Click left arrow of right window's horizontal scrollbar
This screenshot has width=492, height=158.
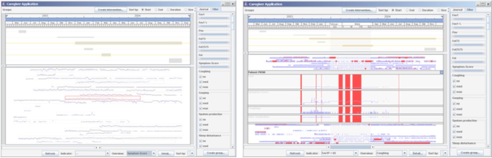click(x=328, y=147)
